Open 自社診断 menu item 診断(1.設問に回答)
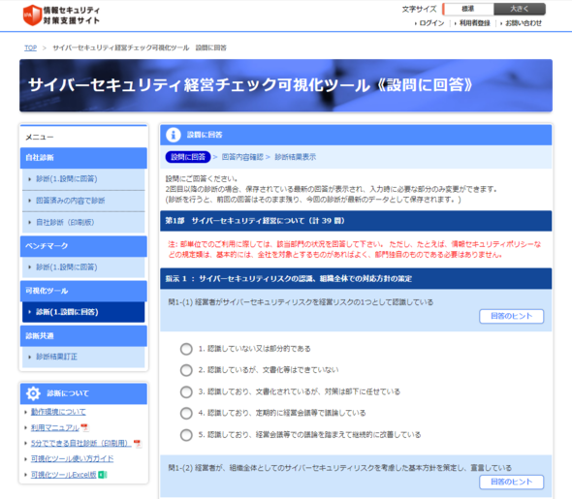The image size is (572, 499). click(x=83, y=179)
